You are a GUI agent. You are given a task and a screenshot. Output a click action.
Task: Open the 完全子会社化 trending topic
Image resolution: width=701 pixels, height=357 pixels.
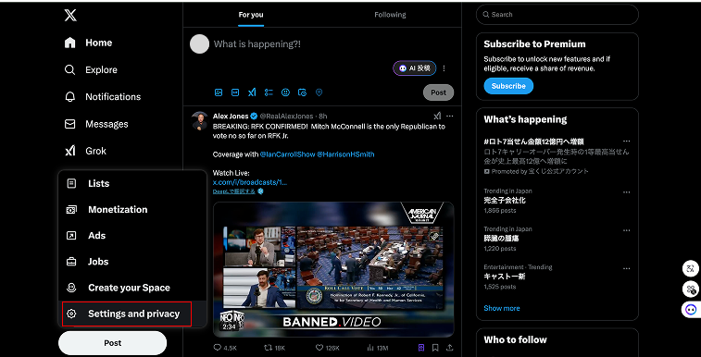click(x=505, y=201)
